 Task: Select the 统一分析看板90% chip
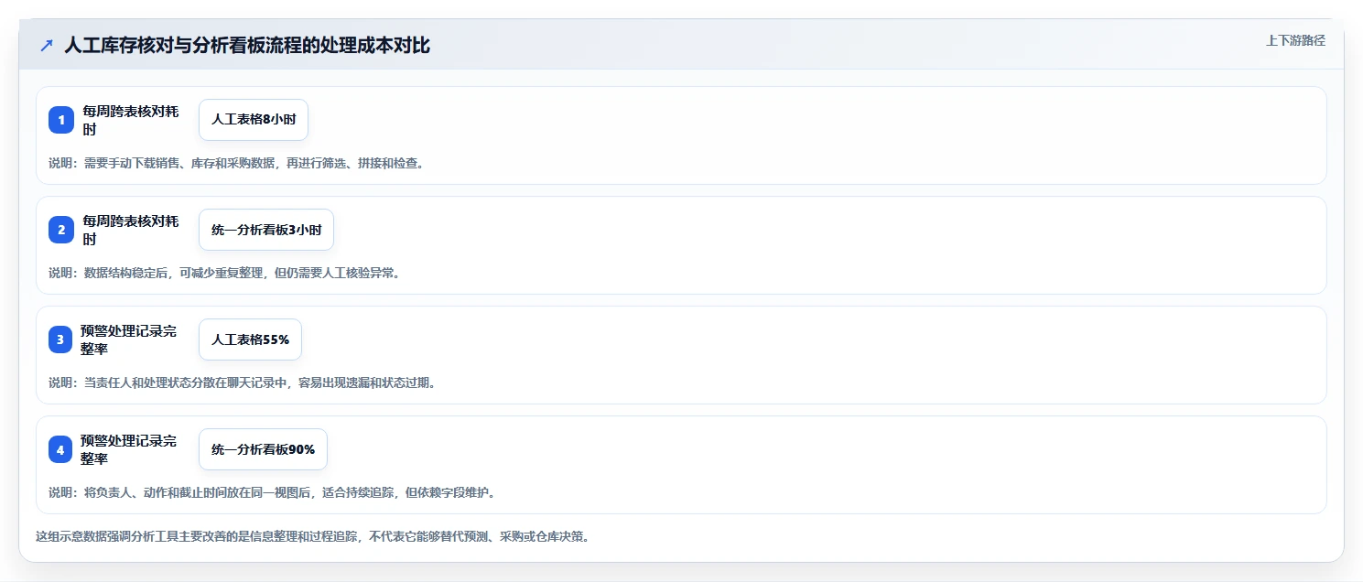point(263,449)
